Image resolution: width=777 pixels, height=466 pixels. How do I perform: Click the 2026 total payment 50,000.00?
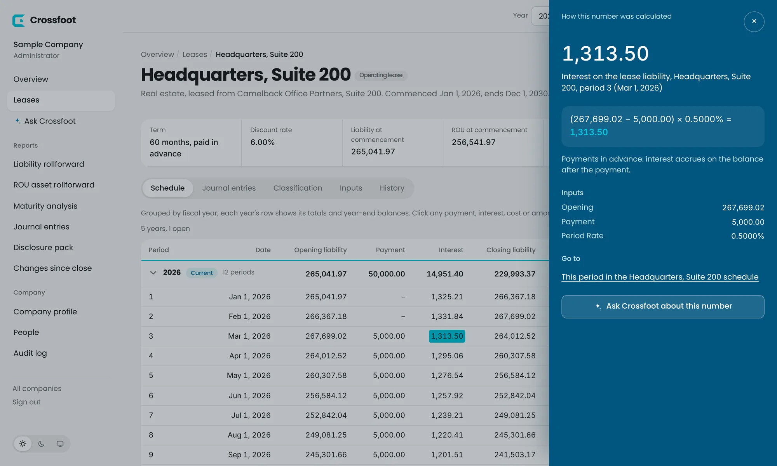coord(387,274)
